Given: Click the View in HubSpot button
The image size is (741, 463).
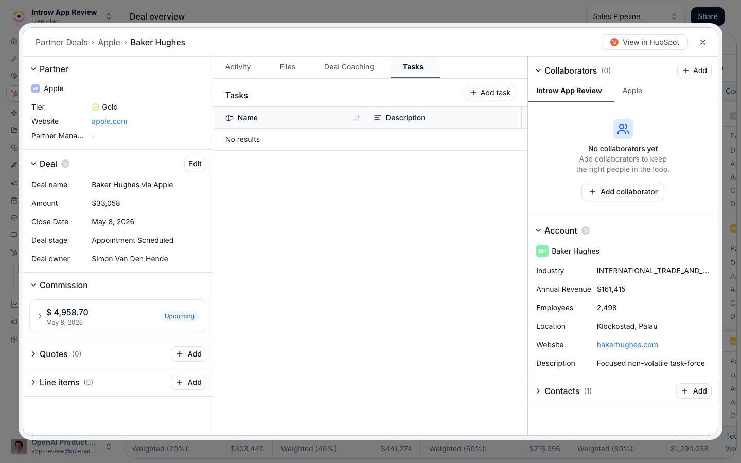Looking at the screenshot, I should tap(645, 42).
